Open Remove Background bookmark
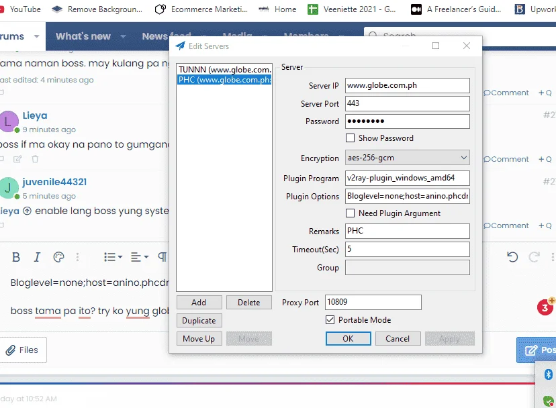 click(97, 9)
